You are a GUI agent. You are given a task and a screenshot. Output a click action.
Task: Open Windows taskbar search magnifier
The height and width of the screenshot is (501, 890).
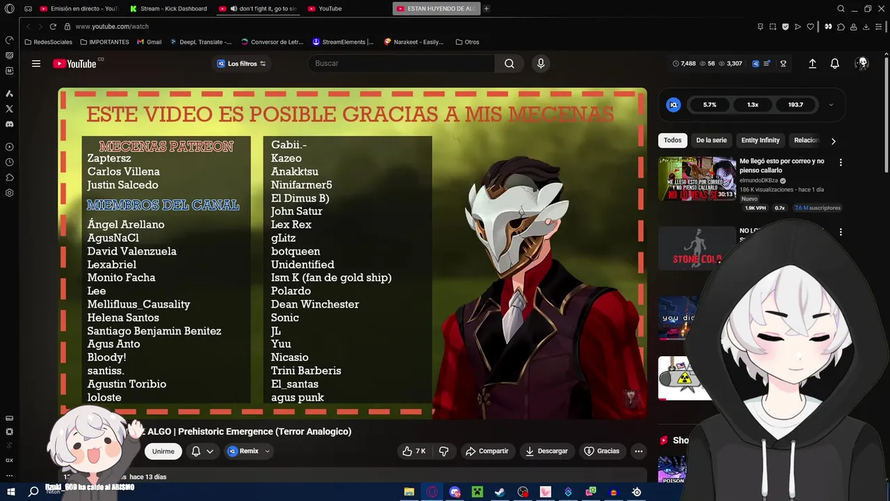point(33,491)
